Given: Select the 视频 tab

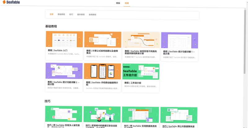Looking at the screenshot, I should tap(127, 3).
